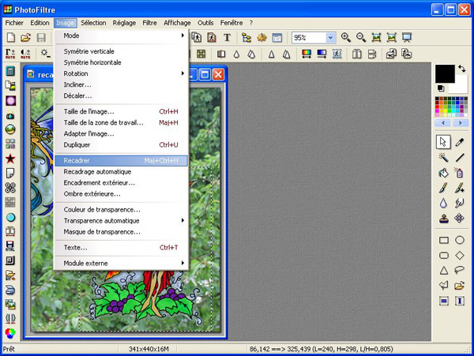This screenshot has height=356, width=474.
Task: Click the full screen monitor icon
Action: (x=407, y=37)
